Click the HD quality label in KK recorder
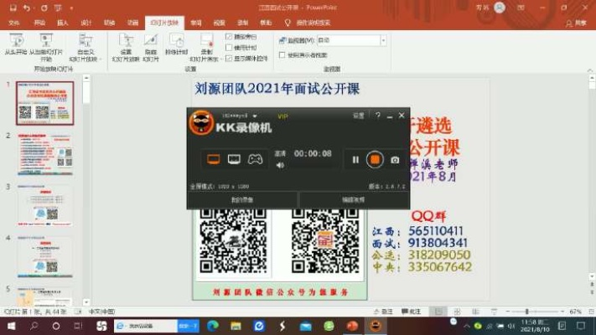Viewport: 596px width, 335px height. [280, 153]
